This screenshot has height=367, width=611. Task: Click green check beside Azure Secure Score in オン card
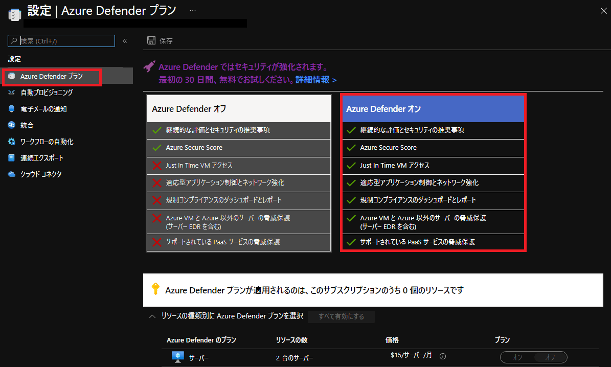[x=351, y=148]
